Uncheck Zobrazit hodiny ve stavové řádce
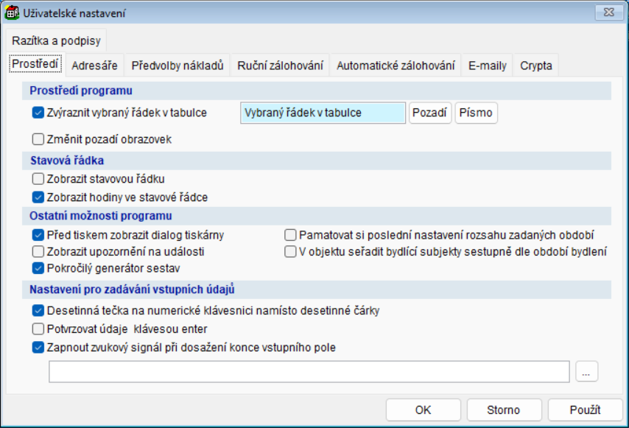The image size is (629, 428). [38, 197]
